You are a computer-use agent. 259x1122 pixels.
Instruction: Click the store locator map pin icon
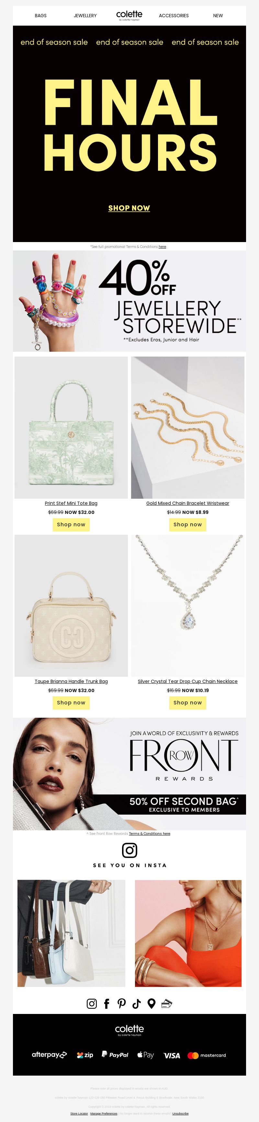pos(152,1004)
